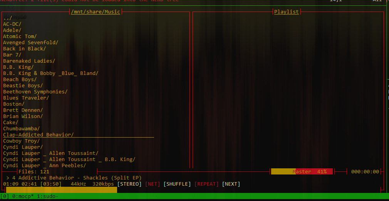This screenshot has height=201, width=389.
Task: Open the Blues Traveler/ folder
Action: (26, 98)
